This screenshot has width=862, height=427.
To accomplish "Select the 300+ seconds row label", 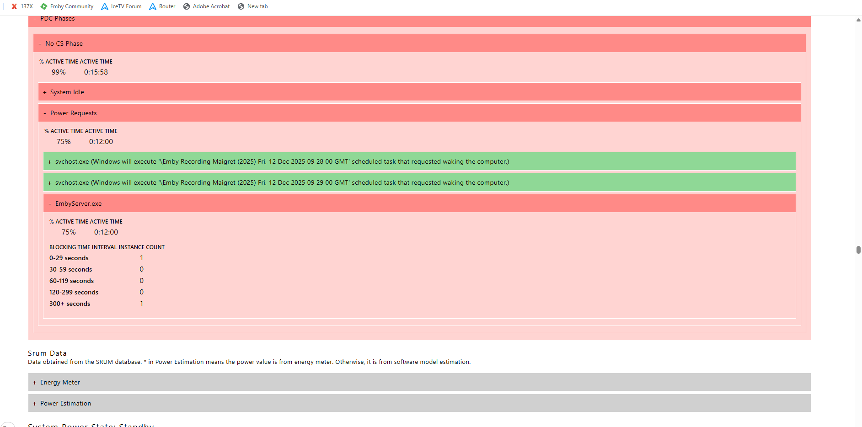I will (x=70, y=304).
